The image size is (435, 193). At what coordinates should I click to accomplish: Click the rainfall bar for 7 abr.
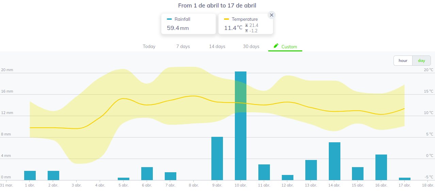point(171,176)
